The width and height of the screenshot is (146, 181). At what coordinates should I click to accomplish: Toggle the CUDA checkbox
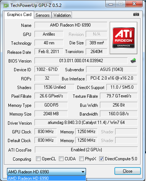pyautogui.click(x=61, y=158)
